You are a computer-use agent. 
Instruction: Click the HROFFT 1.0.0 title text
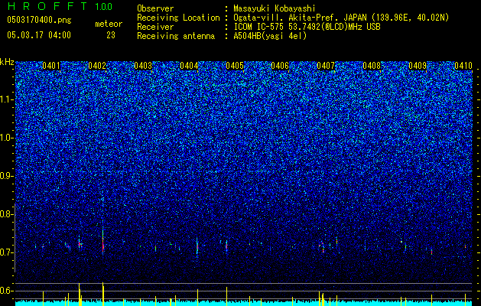60,6
